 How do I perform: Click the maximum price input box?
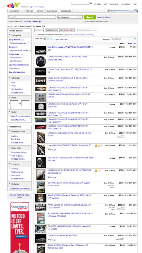(25, 103)
